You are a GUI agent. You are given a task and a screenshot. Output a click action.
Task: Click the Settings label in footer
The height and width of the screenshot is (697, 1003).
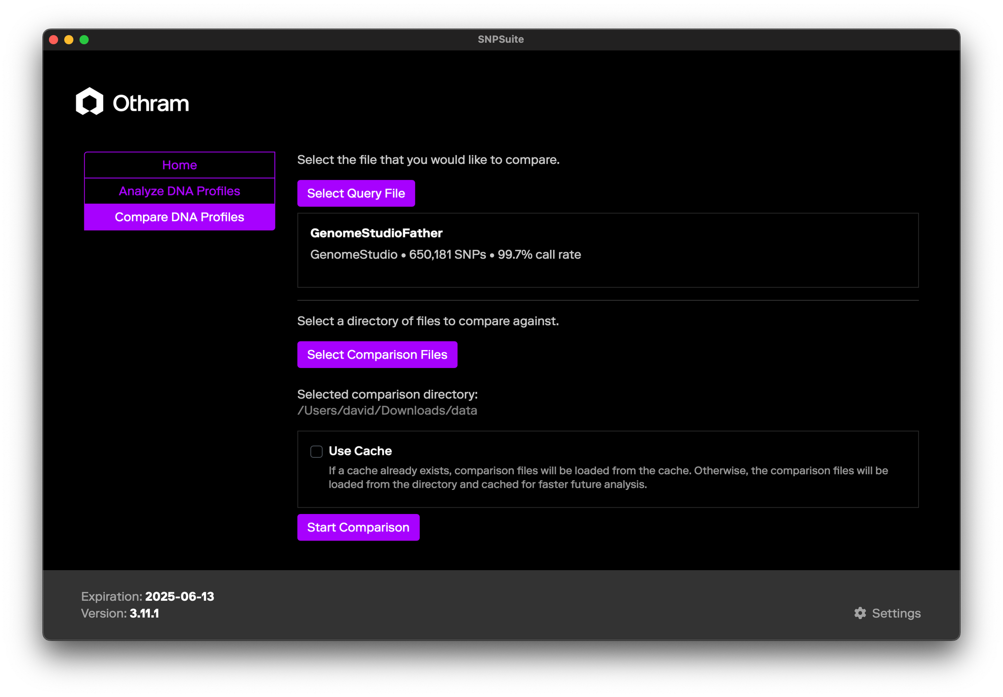(x=896, y=613)
